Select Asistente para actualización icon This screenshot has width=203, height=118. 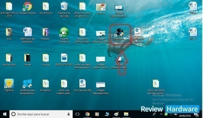pyautogui.click(x=27, y=87)
